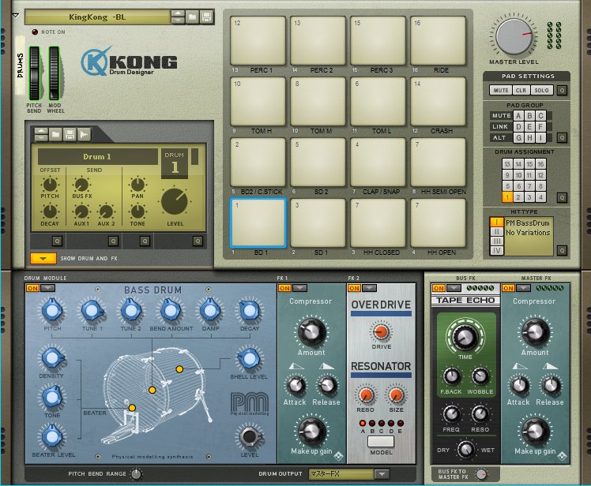This screenshot has width=591, height=486.
Task: Click the Q quick-edit button in Pad Settings
Action: (562, 91)
